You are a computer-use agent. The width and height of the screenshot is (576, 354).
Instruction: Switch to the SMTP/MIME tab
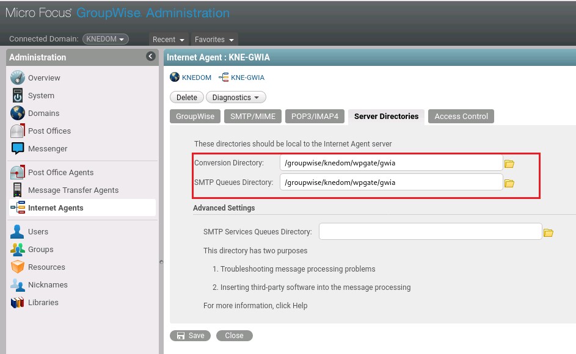click(253, 117)
